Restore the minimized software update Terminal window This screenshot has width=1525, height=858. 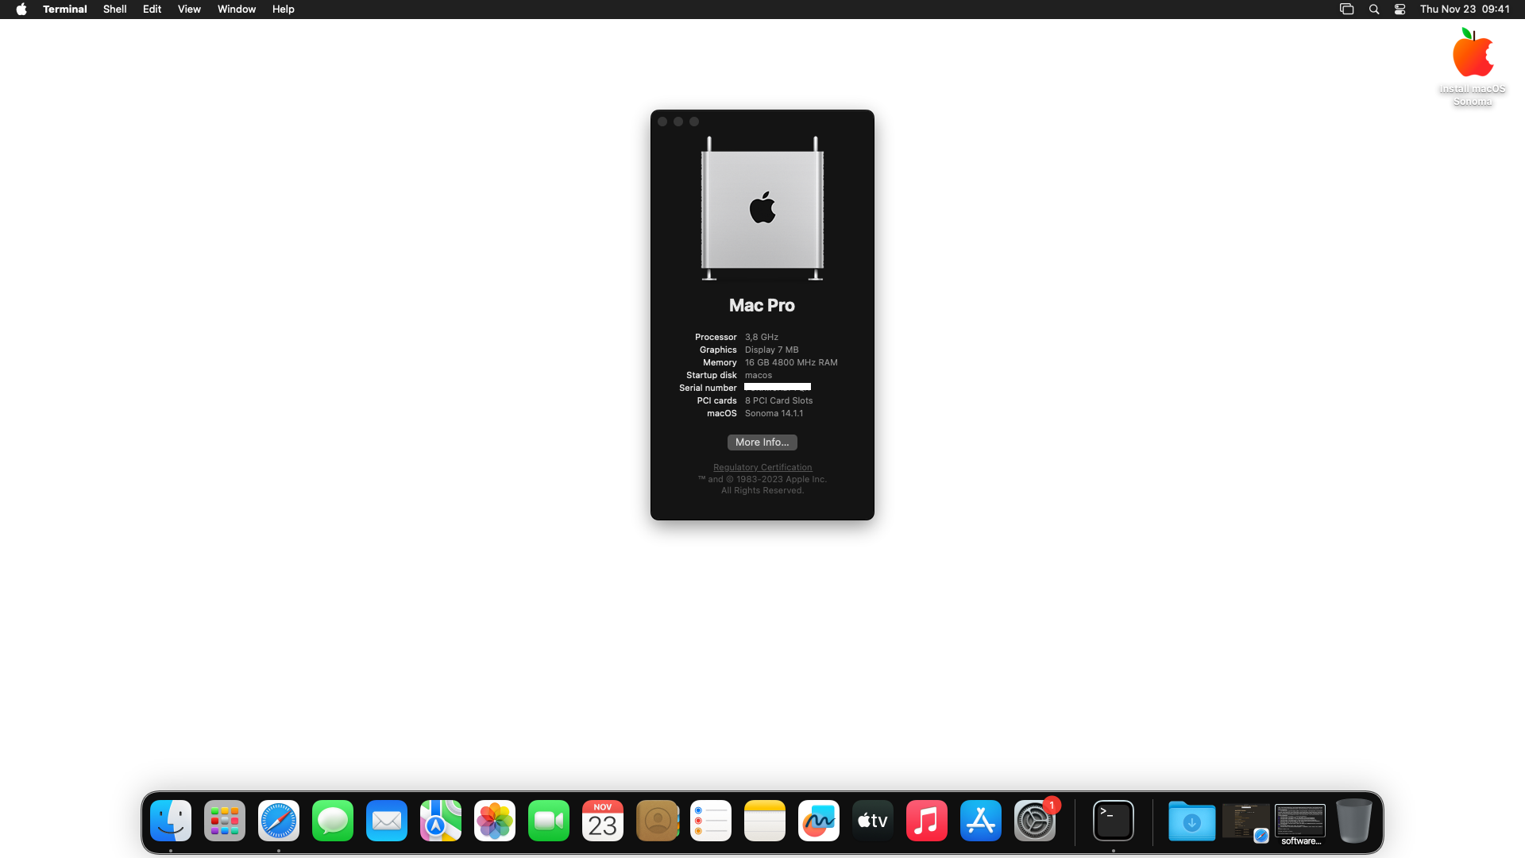tap(1300, 821)
